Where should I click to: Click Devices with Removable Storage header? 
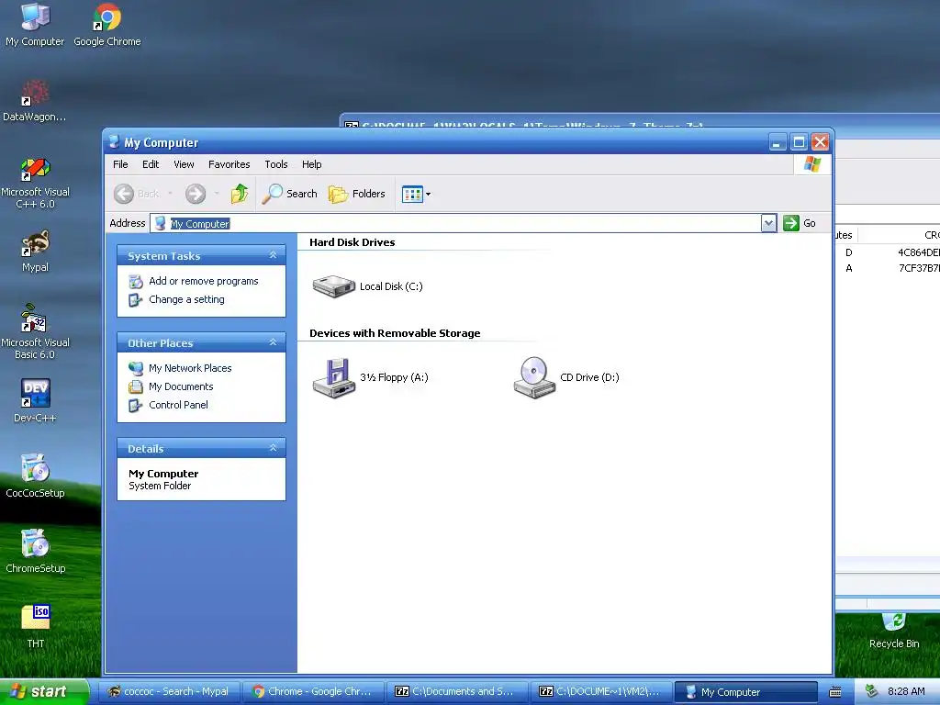[x=395, y=333]
